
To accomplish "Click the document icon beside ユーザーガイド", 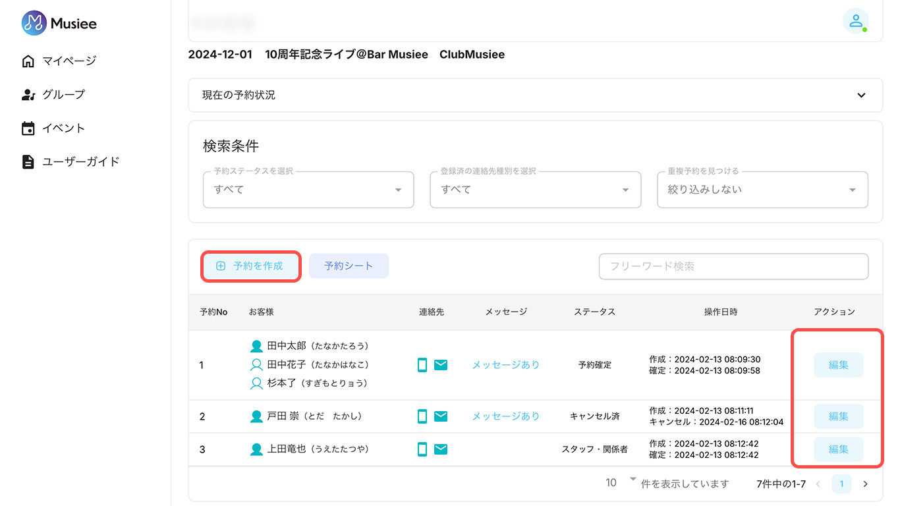I will (28, 161).
